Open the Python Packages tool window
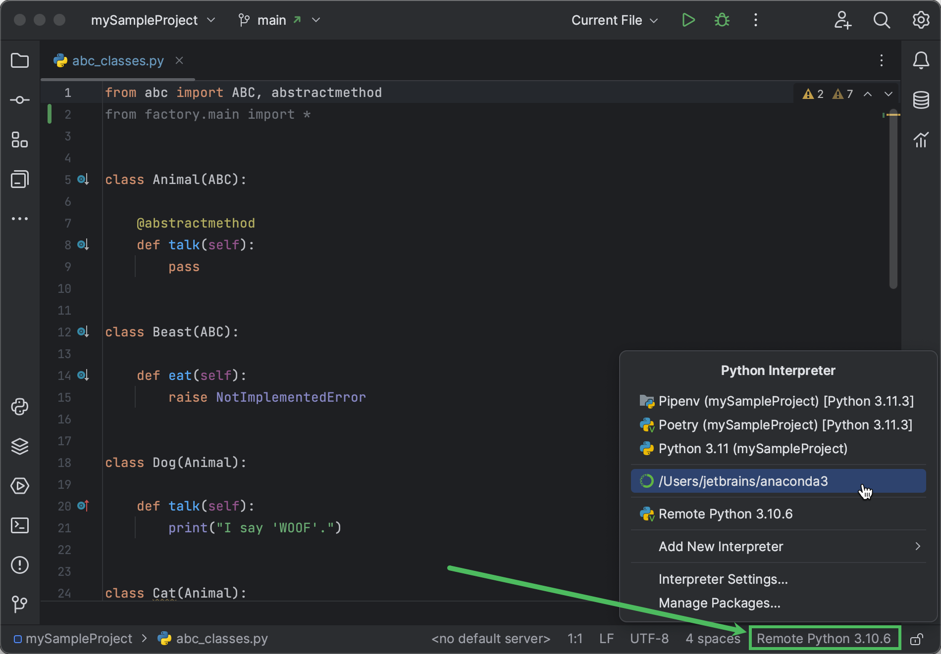The width and height of the screenshot is (941, 654). (x=19, y=446)
